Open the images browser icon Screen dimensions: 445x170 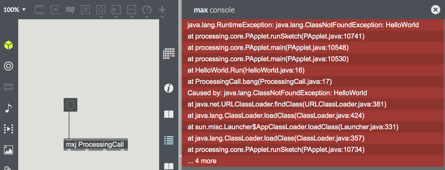click(x=9, y=150)
